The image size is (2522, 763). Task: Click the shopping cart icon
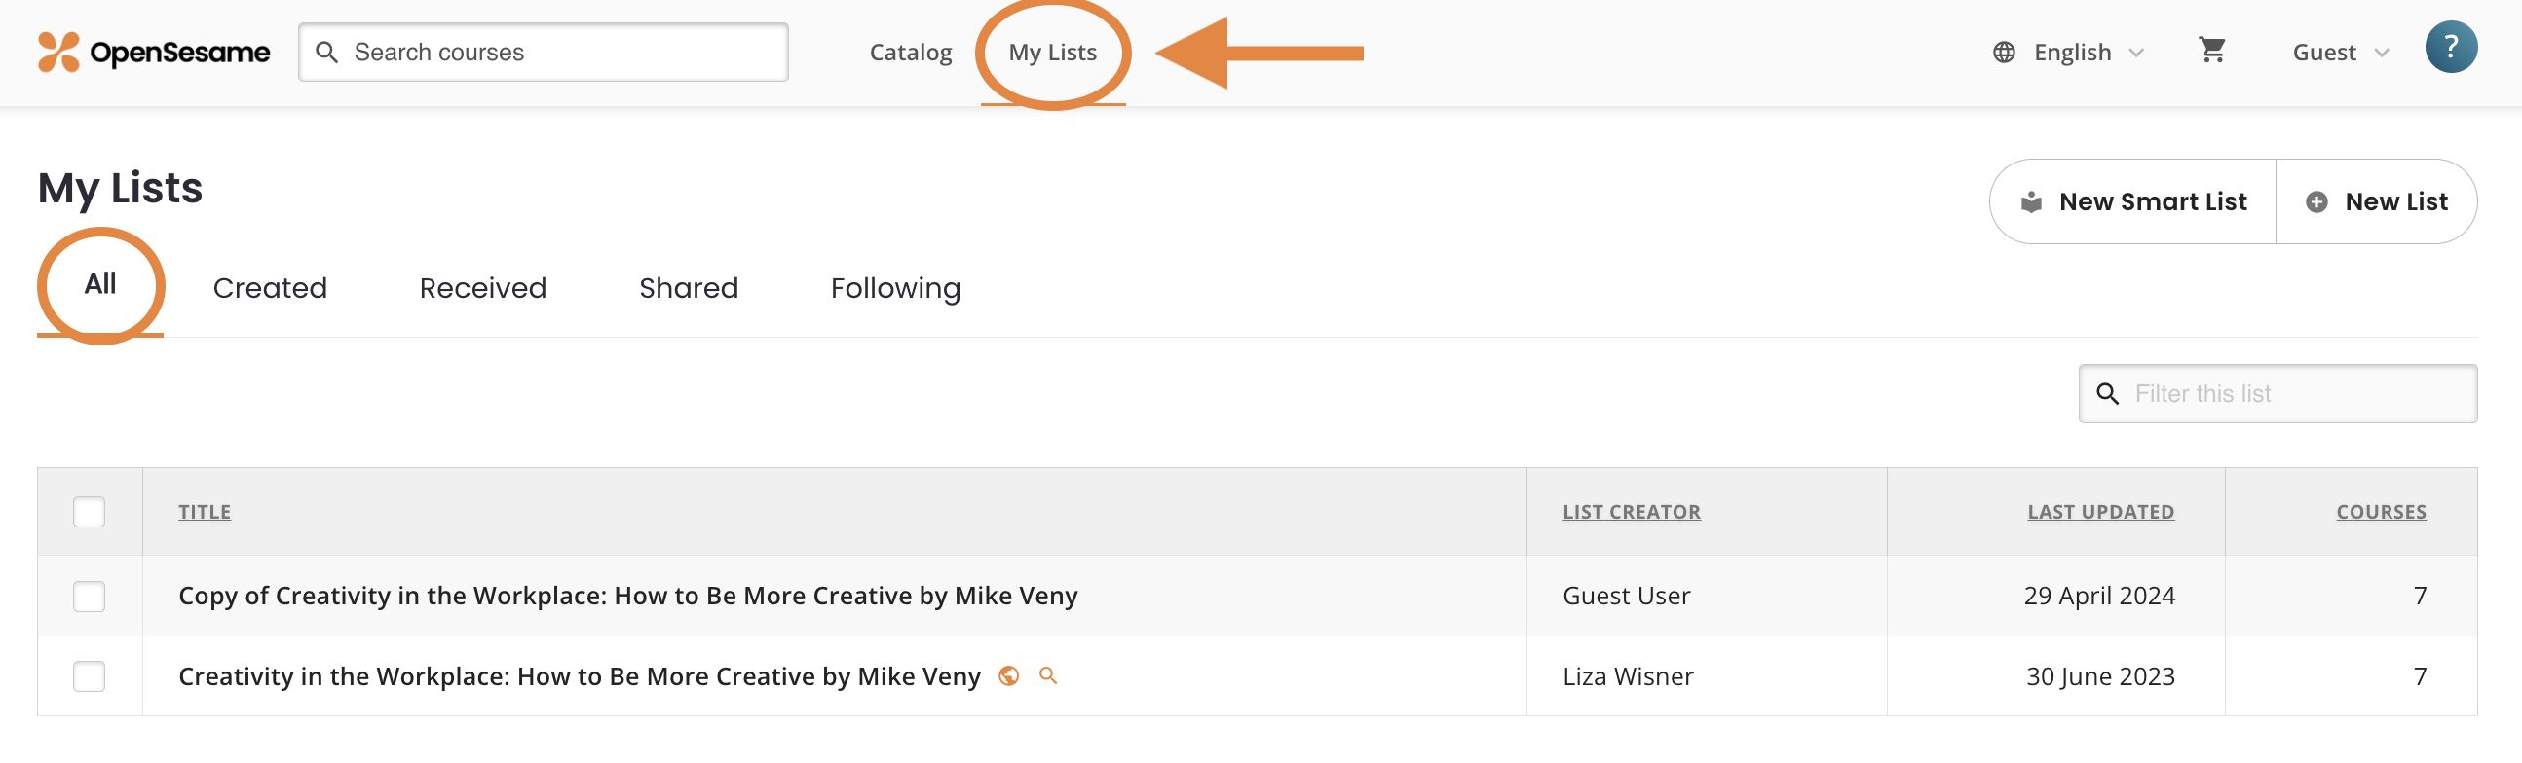[2211, 50]
